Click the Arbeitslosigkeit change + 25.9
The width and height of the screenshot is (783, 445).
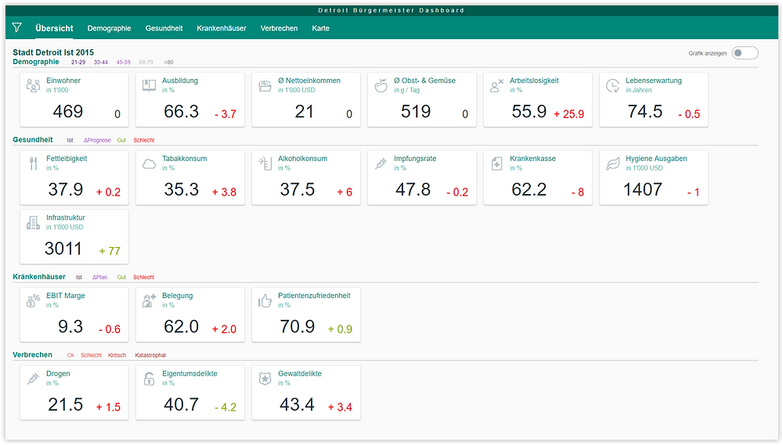[x=568, y=114]
